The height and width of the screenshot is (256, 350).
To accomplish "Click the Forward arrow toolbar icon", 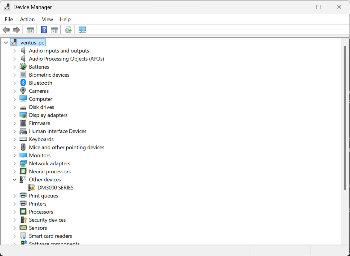I will (x=16, y=30).
